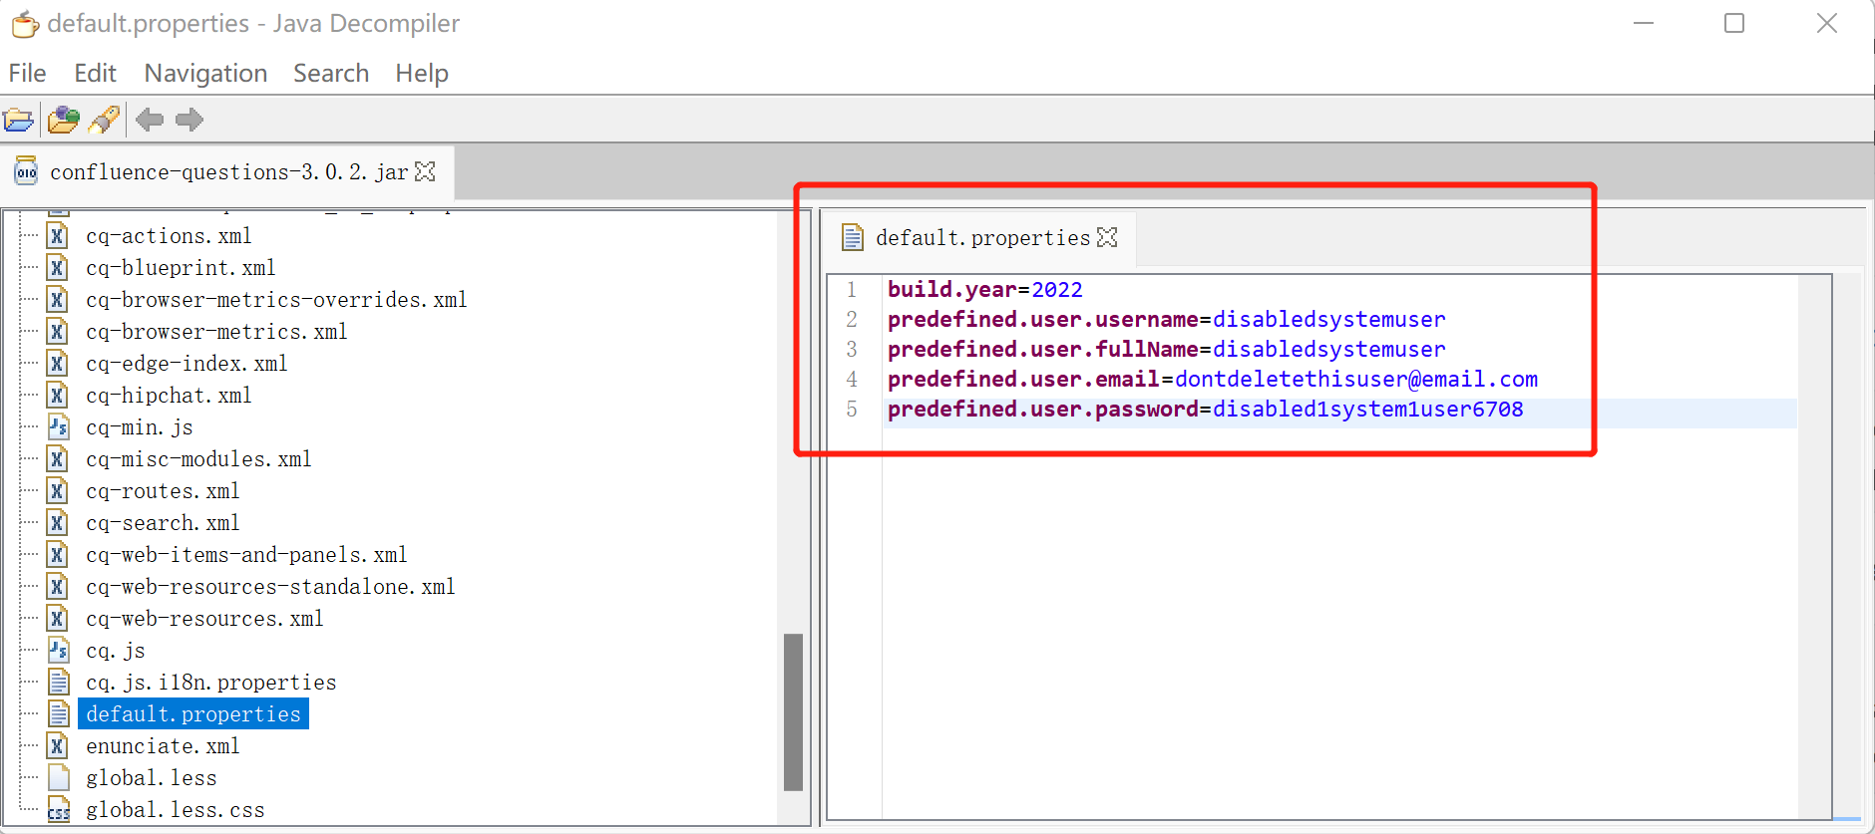The width and height of the screenshot is (1875, 834).
Task: Close the default.properties editor tab
Action: coord(1107,237)
